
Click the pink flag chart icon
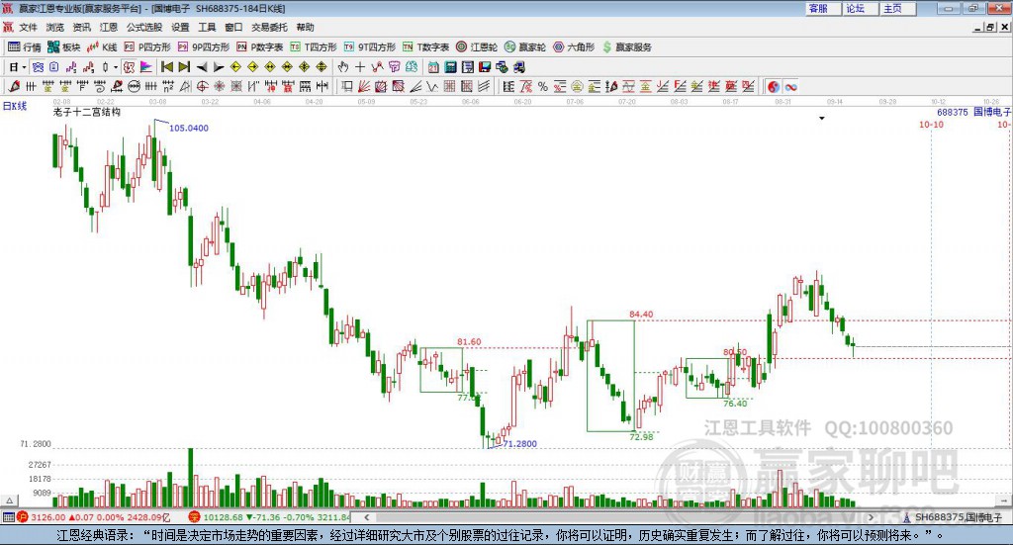tap(146, 67)
